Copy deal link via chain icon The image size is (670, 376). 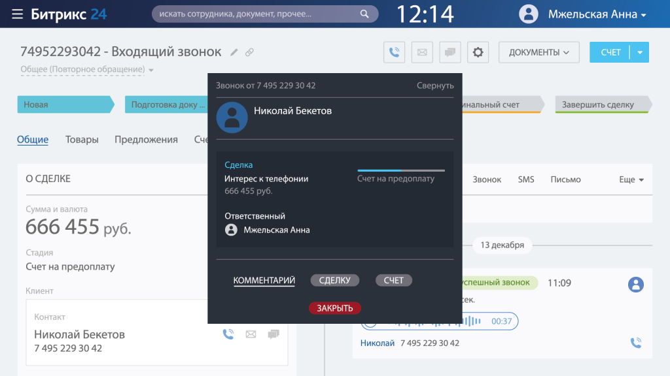coord(249,52)
